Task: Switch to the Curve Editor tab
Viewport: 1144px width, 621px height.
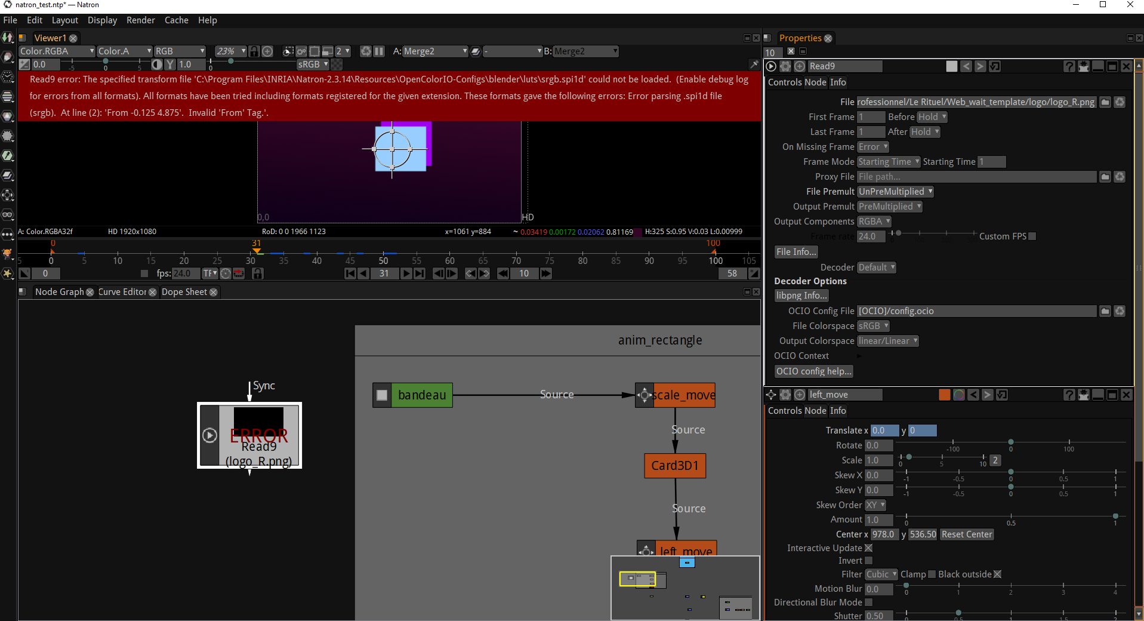Action: pyautogui.click(x=122, y=292)
